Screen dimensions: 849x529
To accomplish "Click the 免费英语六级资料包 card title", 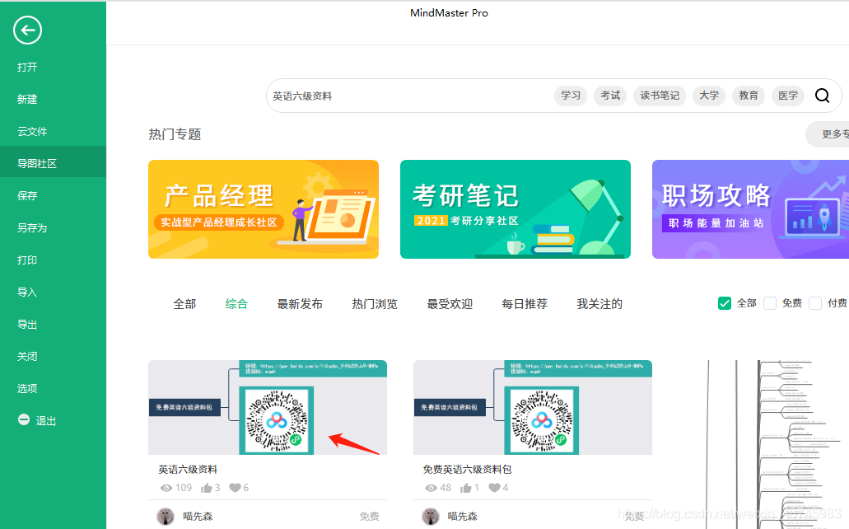I will pos(467,470).
